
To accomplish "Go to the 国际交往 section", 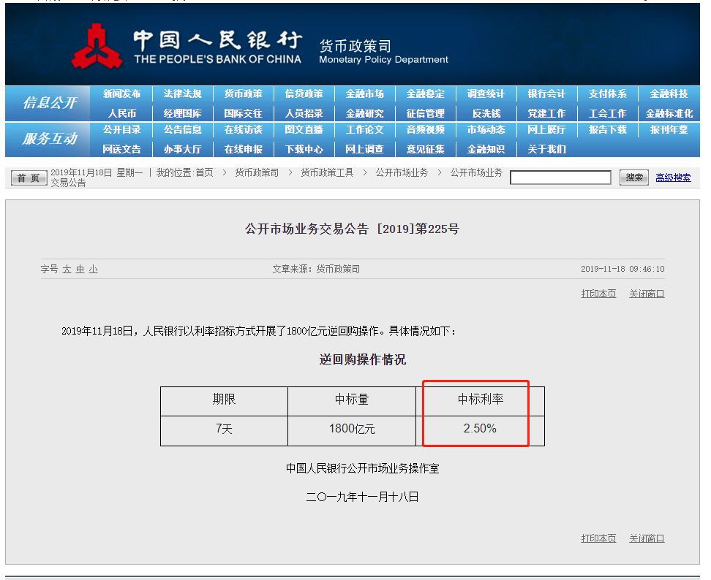I will tap(243, 114).
